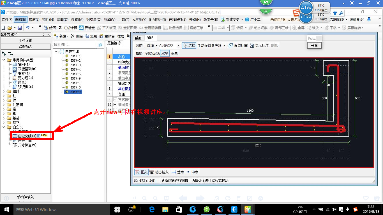Viewport: 383px width, 215px height.
Task: Click 显示标注 show annotation tool
Action: click(x=259, y=45)
